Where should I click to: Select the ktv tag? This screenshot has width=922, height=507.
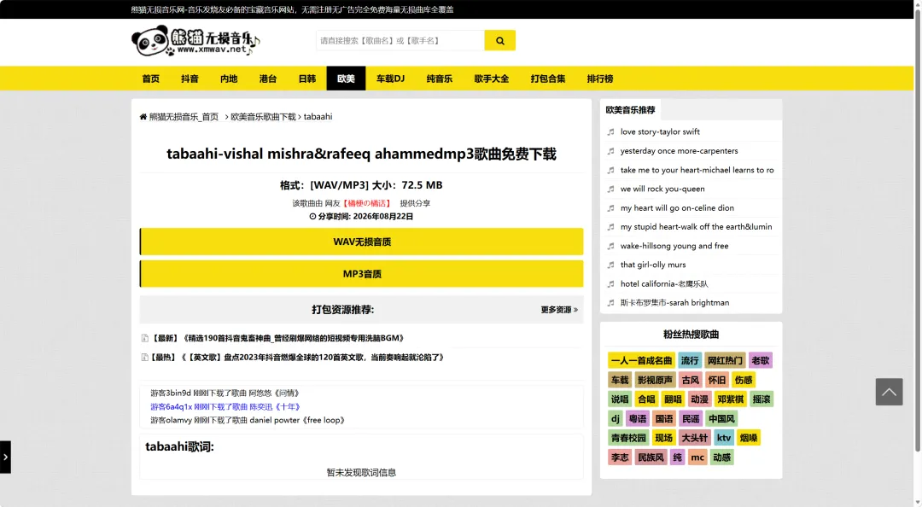click(x=723, y=438)
